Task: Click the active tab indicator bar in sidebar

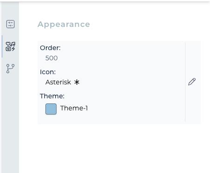Action: 2,46
